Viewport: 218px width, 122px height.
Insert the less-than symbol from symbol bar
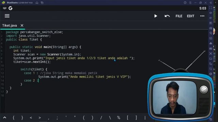[31, 118]
